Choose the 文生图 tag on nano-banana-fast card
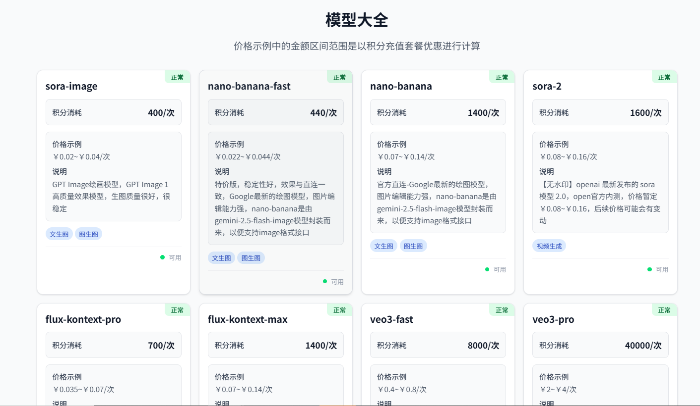 tap(221, 258)
